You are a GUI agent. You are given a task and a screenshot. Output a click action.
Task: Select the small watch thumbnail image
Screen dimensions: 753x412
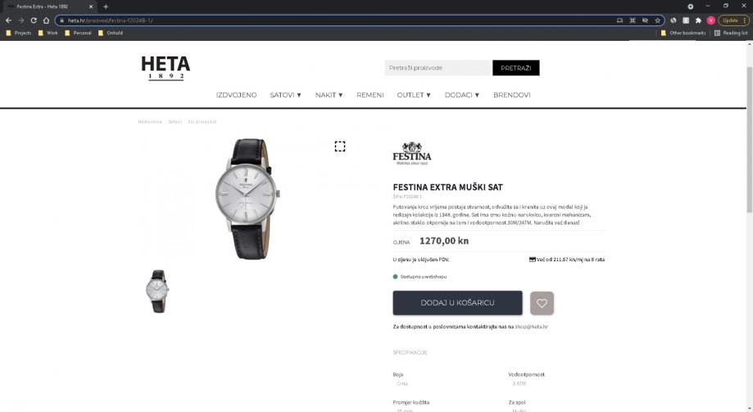click(158, 292)
